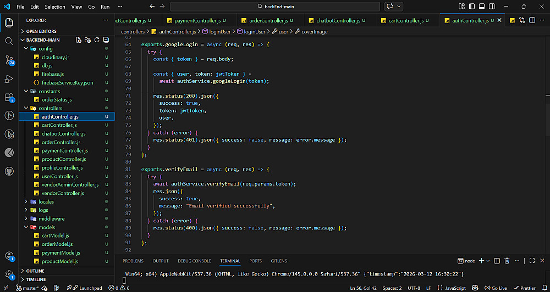Switch to the PROBLEMS panel tab
This screenshot has height=292, width=550.
pos(133,261)
